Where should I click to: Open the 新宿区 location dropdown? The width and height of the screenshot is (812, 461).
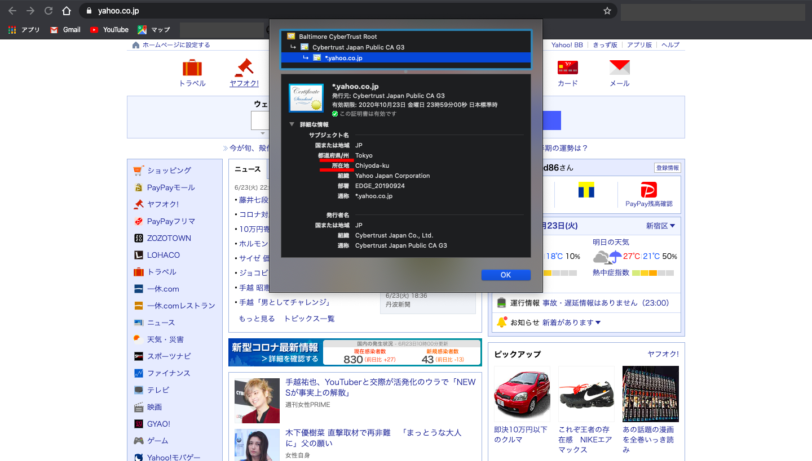661,226
